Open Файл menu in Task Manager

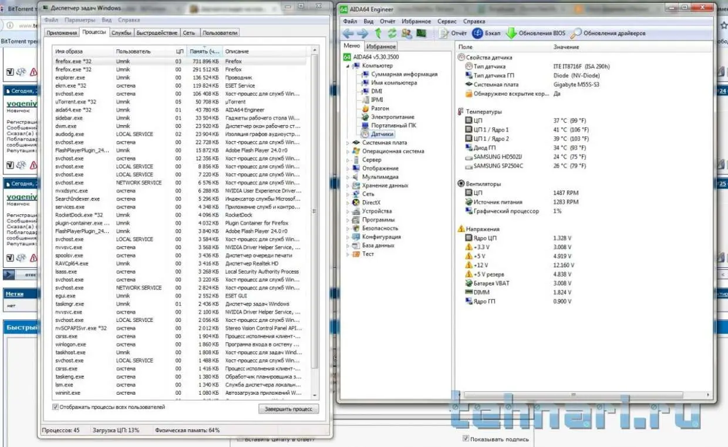[x=50, y=20]
